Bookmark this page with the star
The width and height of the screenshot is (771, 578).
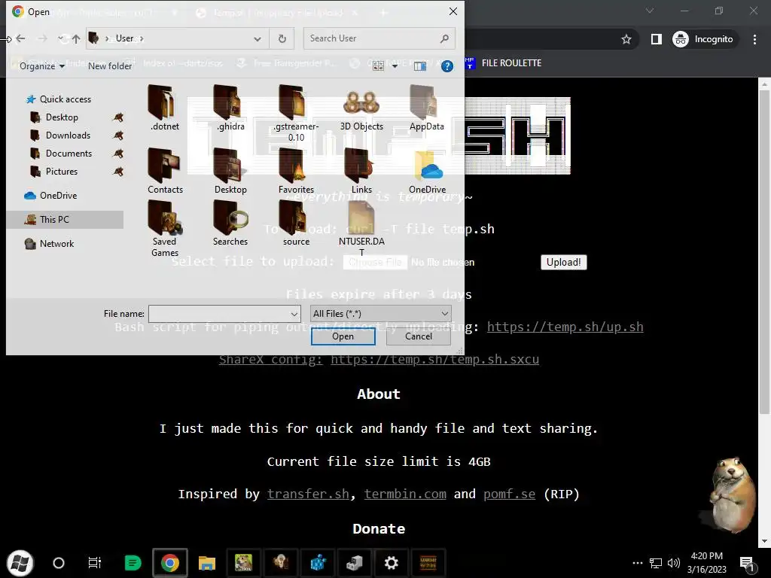pos(626,39)
